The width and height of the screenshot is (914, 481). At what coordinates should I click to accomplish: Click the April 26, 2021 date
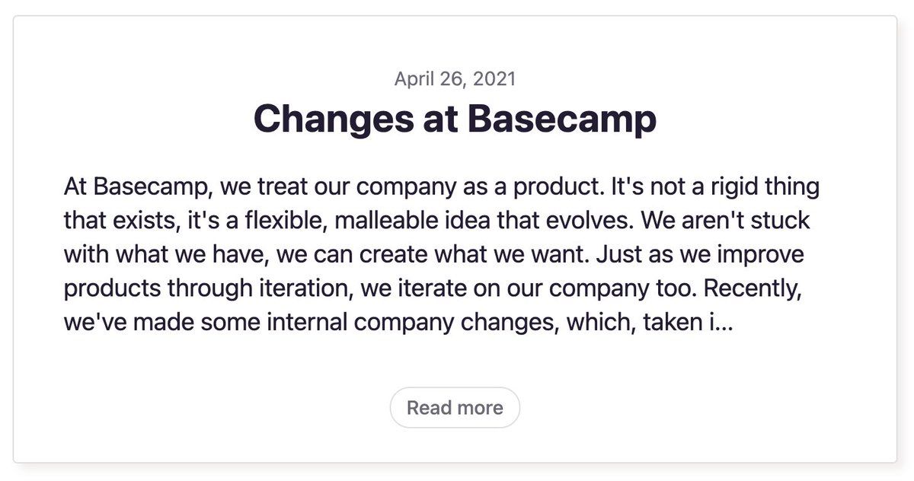tap(455, 78)
